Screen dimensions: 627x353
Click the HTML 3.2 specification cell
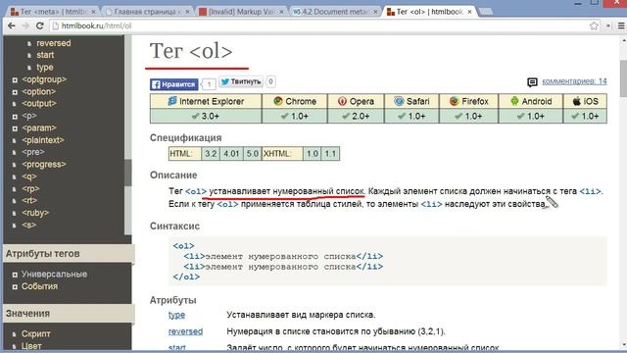211,154
